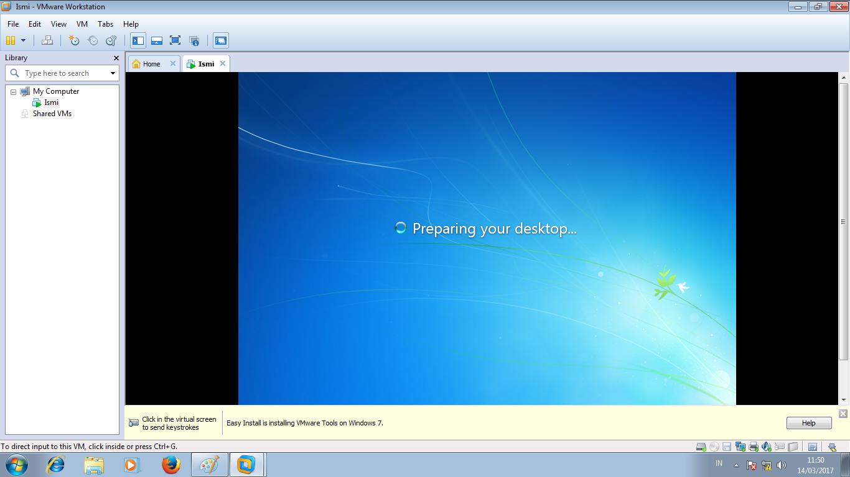This screenshot has width=850, height=477.
Task: Open the Help menu
Action: click(x=131, y=24)
